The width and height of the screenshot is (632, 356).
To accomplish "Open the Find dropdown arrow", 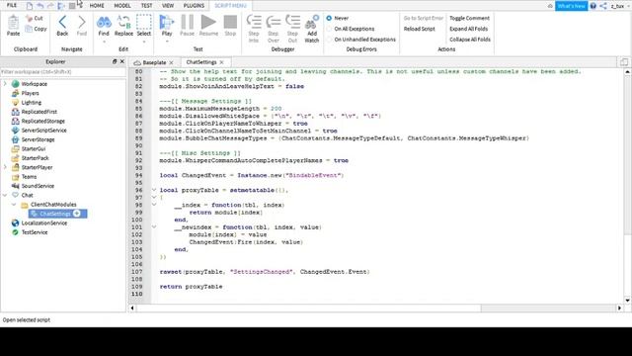I will [x=104, y=42].
